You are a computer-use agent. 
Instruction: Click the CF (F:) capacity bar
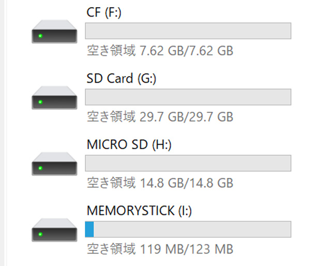[188, 31]
